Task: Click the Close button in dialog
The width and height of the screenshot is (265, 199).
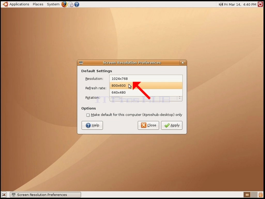Action: tap(148, 125)
